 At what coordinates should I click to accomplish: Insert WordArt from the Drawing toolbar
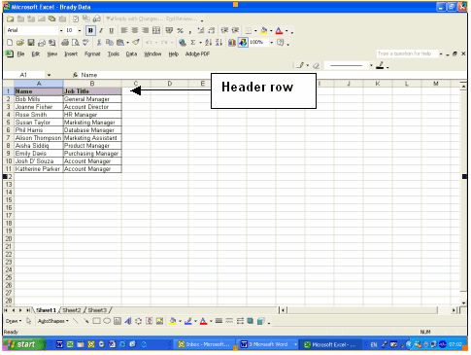128,321
